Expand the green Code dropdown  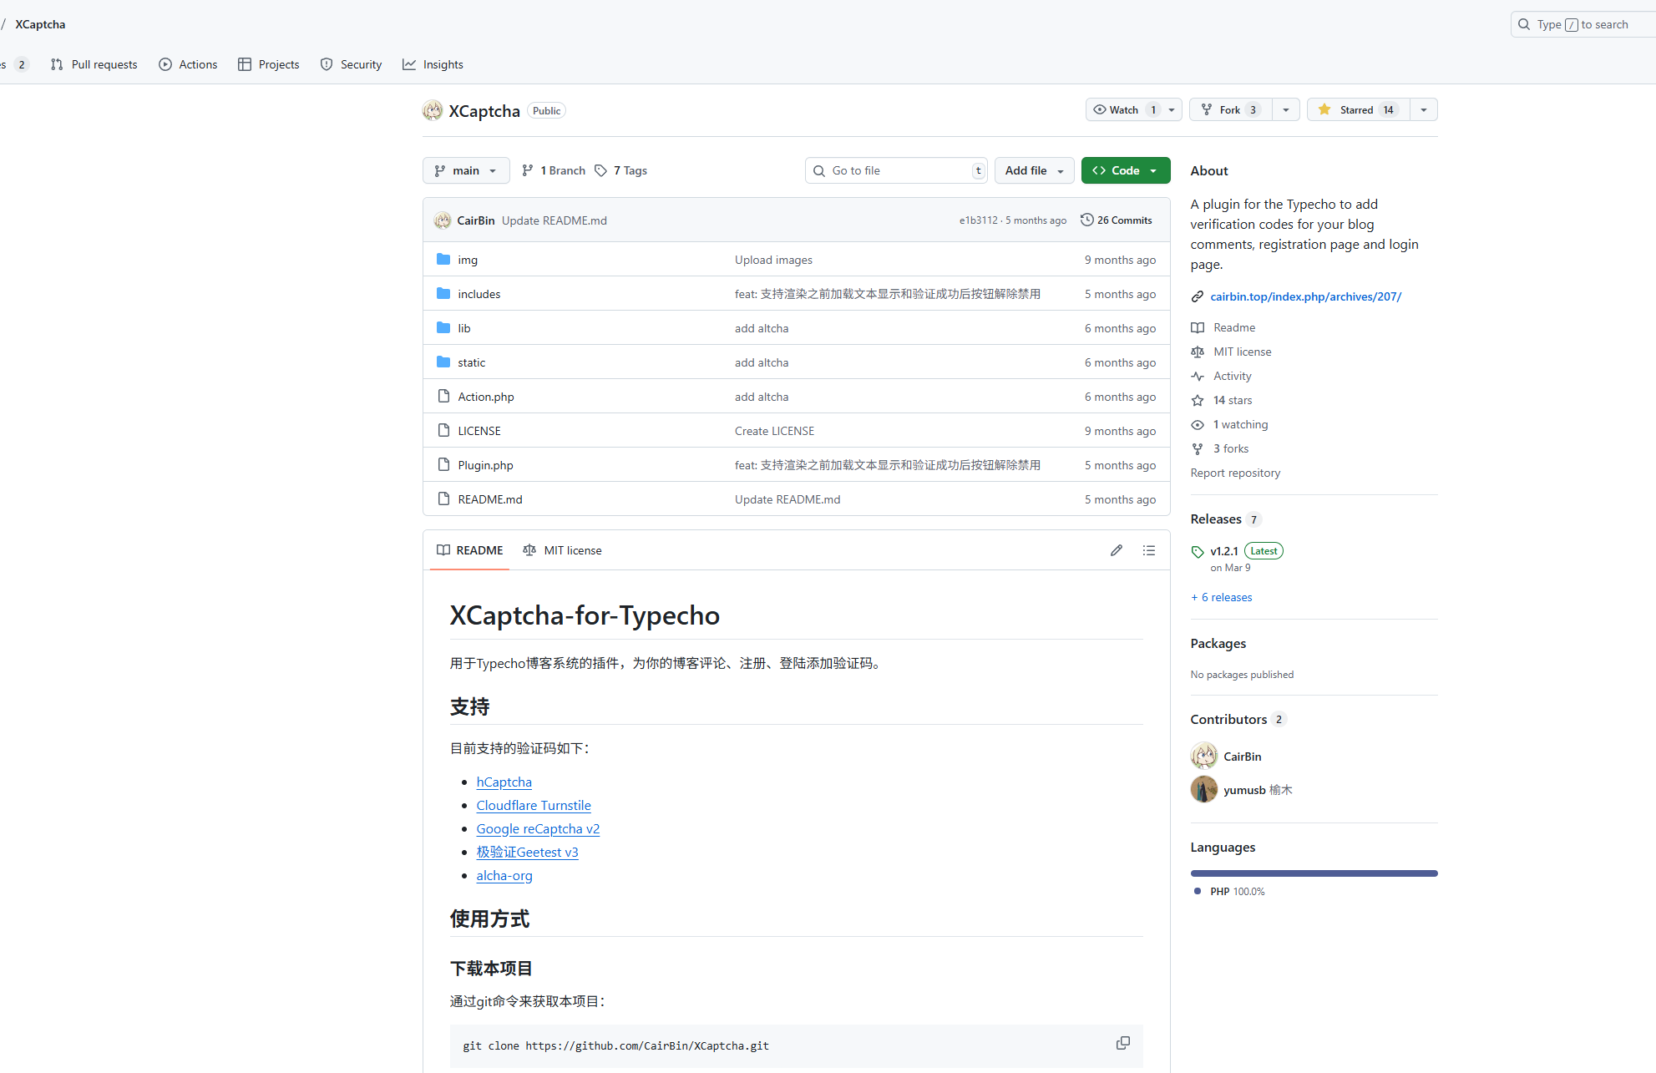click(x=1125, y=170)
